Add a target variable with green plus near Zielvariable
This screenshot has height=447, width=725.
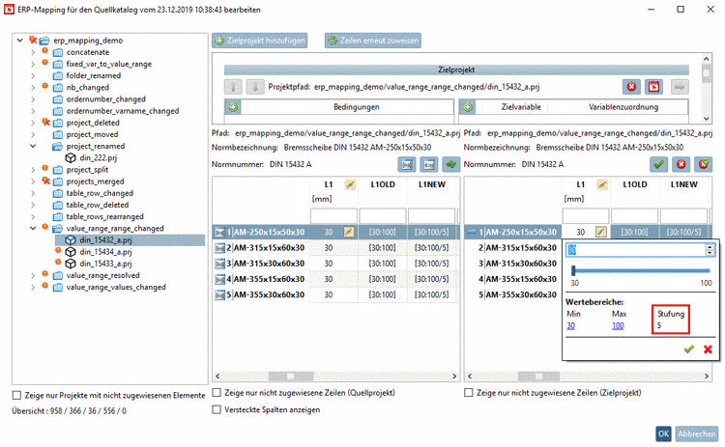coord(468,107)
